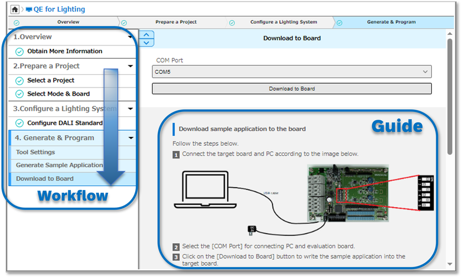Click checkmark icon beside Obtain More Information

pyautogui.click(x=19, y=52)
